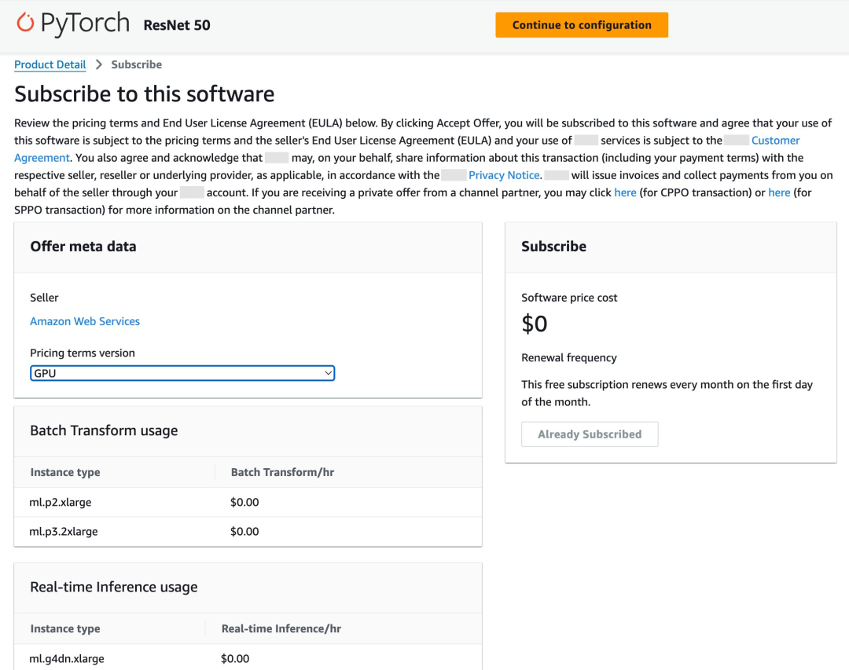
Task: Select the ml.g4dn.xlarge instance row
Action: pyautogui.click(x=67, y=658)
